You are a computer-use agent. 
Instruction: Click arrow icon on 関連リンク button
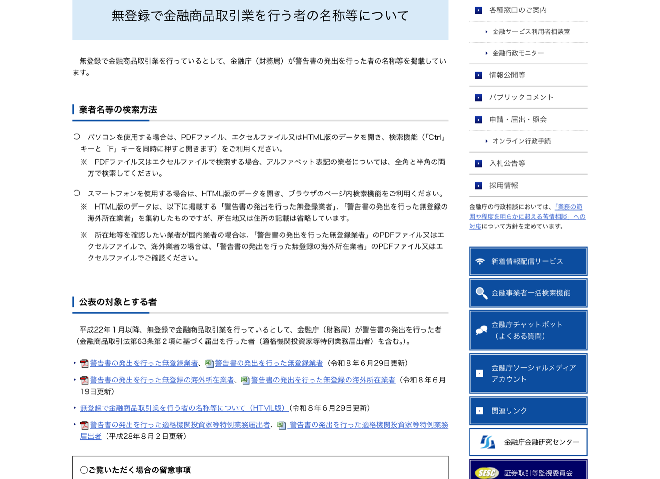(479, 411)
